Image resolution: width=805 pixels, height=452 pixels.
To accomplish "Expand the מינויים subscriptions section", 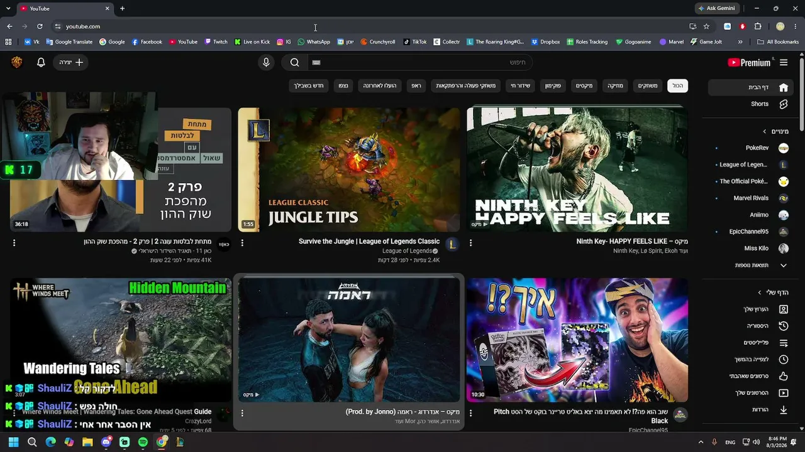I will (x=775, y=131).
